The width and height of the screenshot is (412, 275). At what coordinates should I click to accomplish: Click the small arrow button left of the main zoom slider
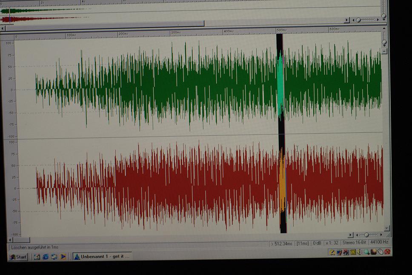tap(351, 235)
